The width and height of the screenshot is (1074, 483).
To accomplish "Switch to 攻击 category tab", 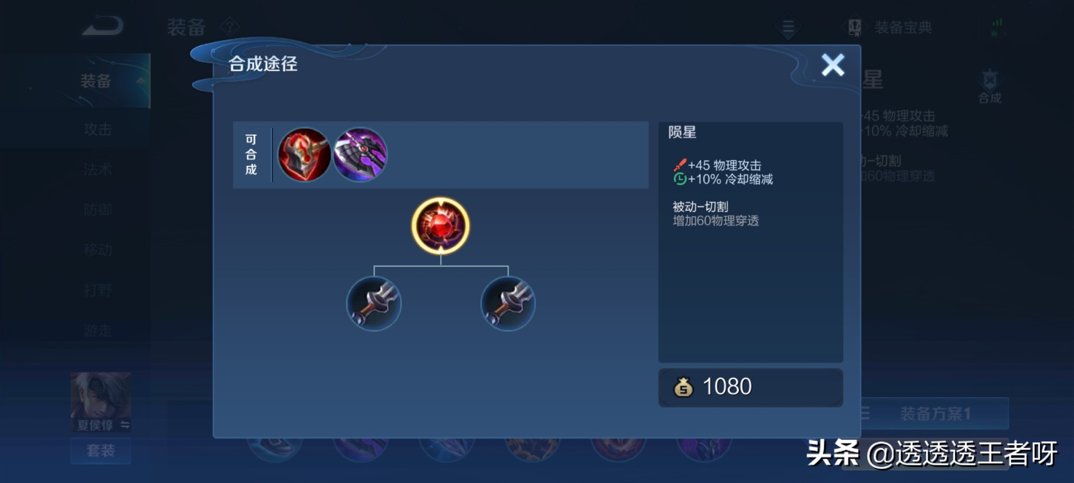I will tap(98, 129).
